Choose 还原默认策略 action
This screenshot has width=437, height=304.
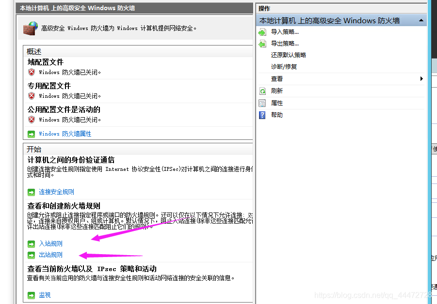pos(289,55)
